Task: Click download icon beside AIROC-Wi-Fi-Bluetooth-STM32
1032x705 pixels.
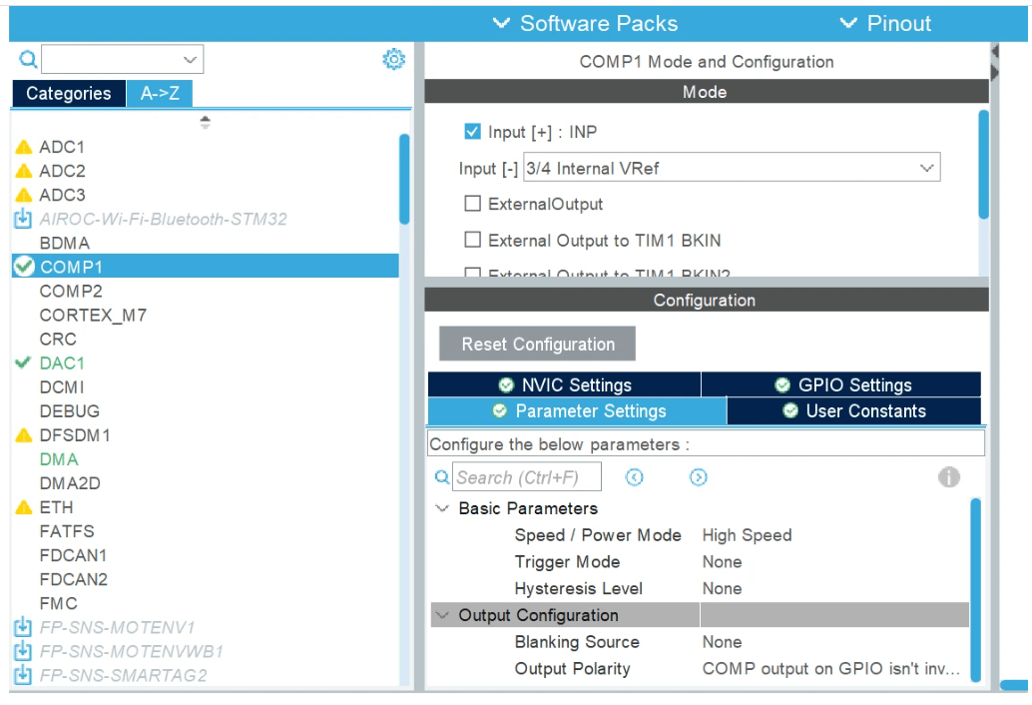Action: coord(23,219)
